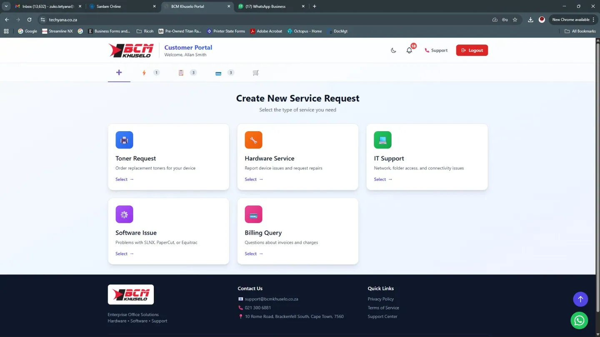Click support@bcmkhuselo.co.za email link
The height and width of the screenshot is (337, 600).
pyautogui.click(x=271, y=299)
